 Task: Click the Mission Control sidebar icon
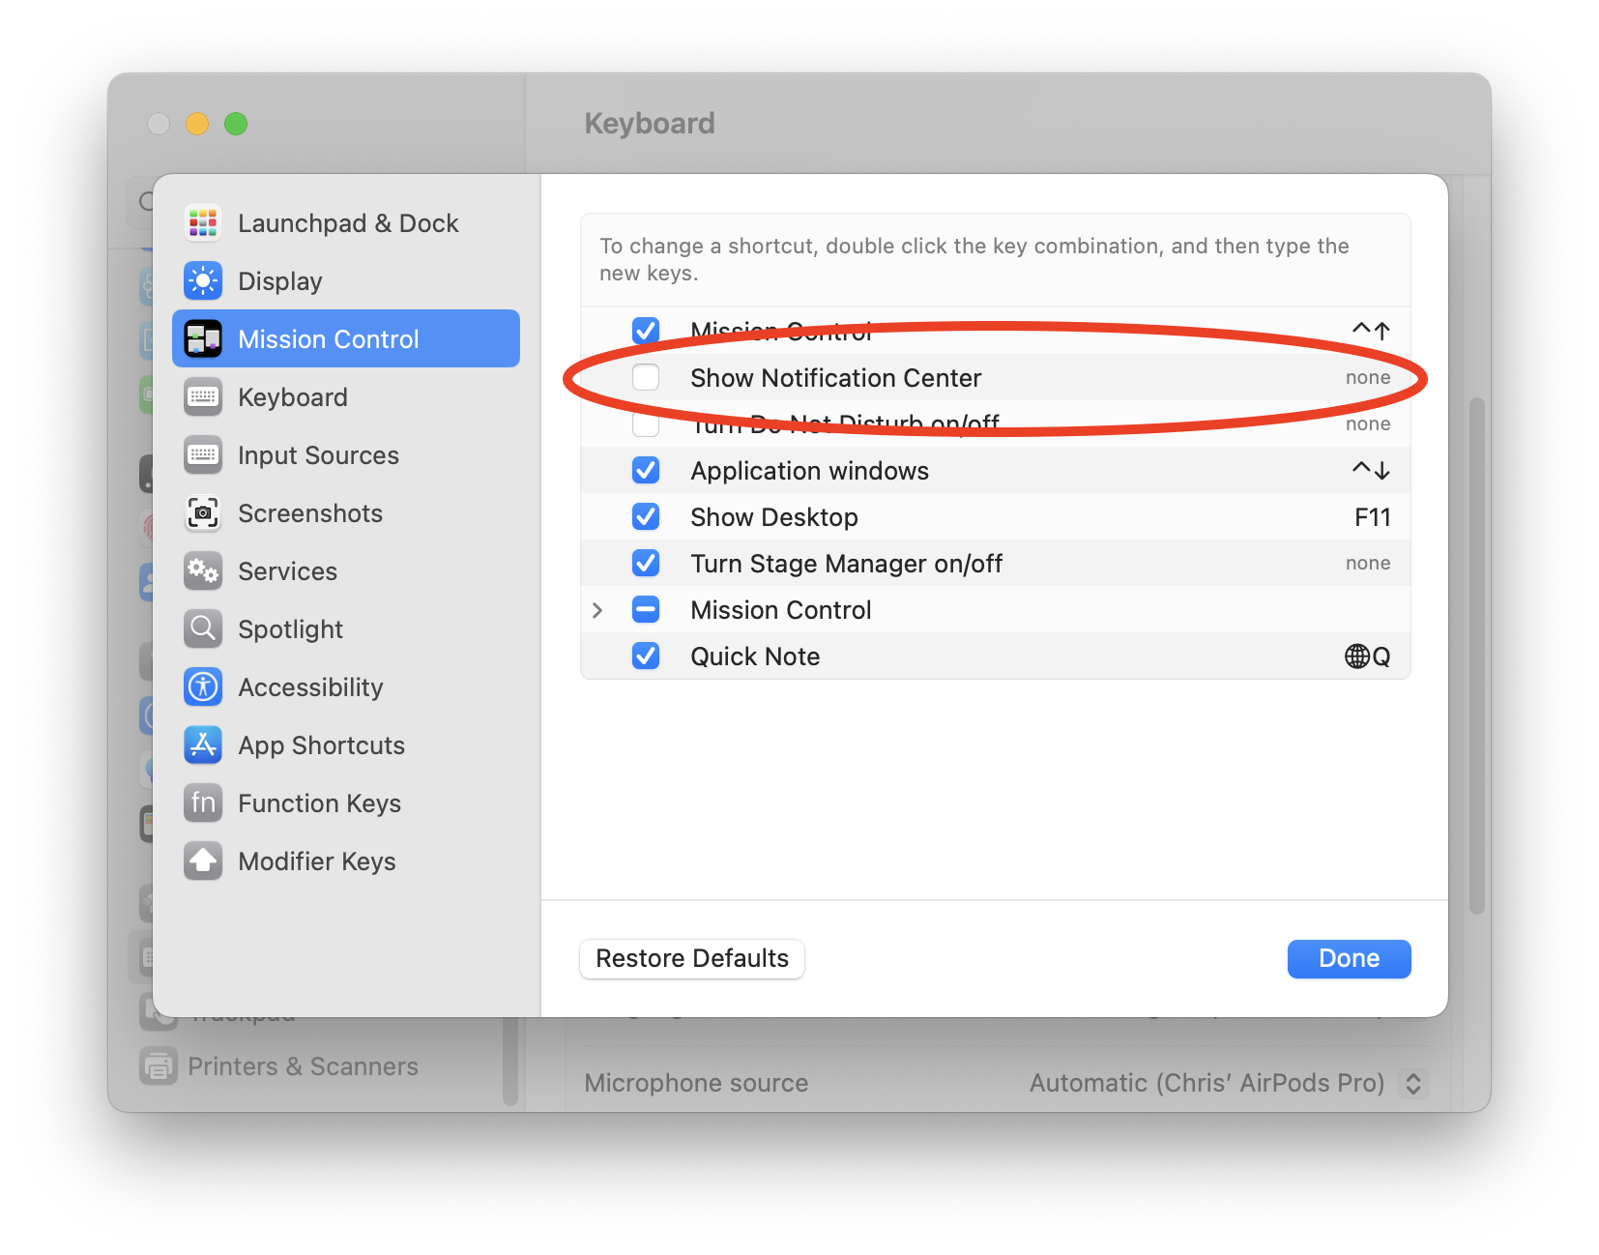tap(203, 339)
